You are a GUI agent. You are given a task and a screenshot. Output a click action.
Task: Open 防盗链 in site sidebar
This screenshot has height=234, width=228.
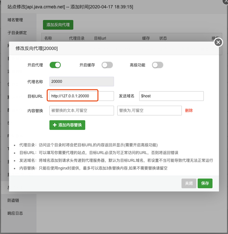[13, 200]
